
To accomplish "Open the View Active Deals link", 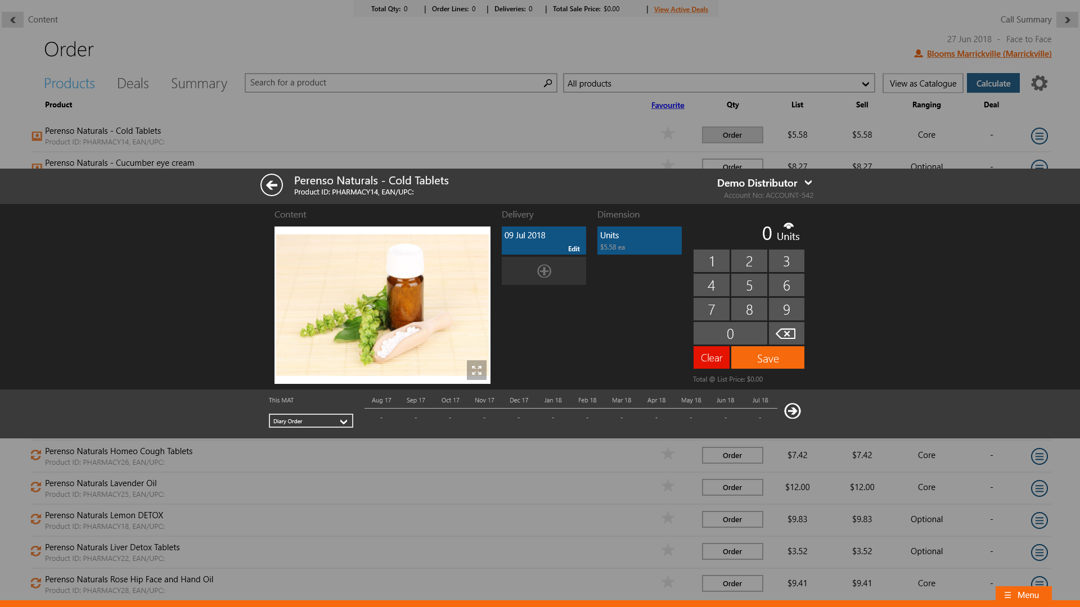I will tap(681, 10).
